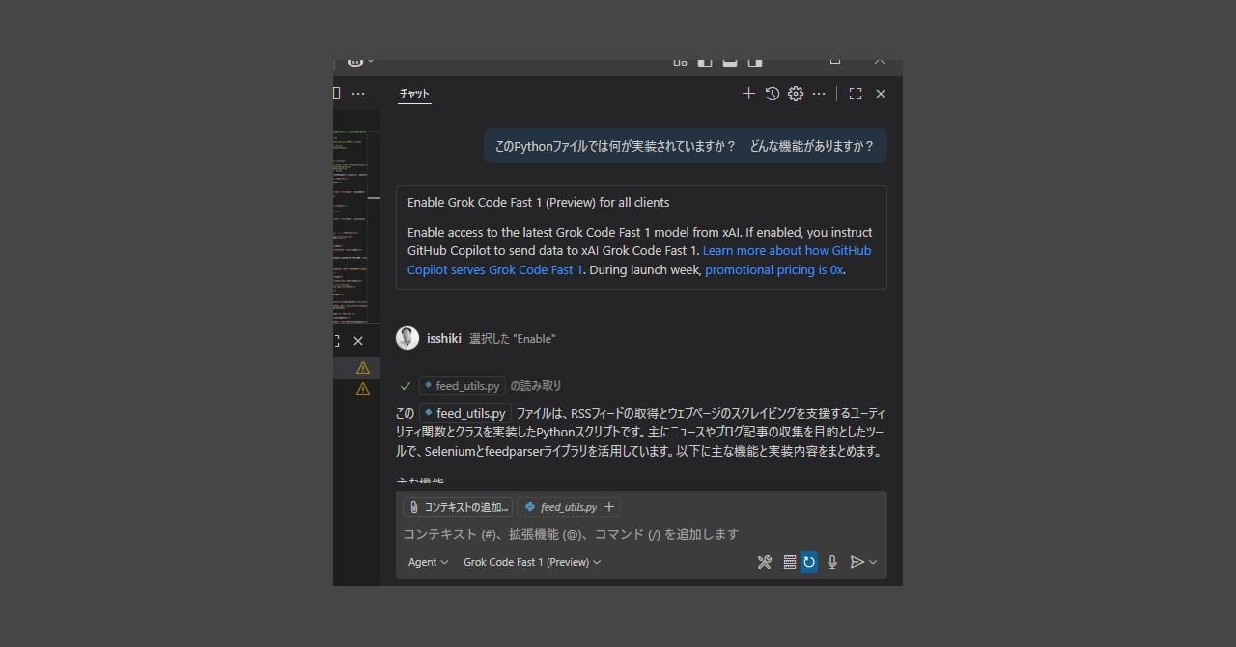Start voice input with the microphone icon
This screenshot has height=647, width=1236.
(832, 561)
